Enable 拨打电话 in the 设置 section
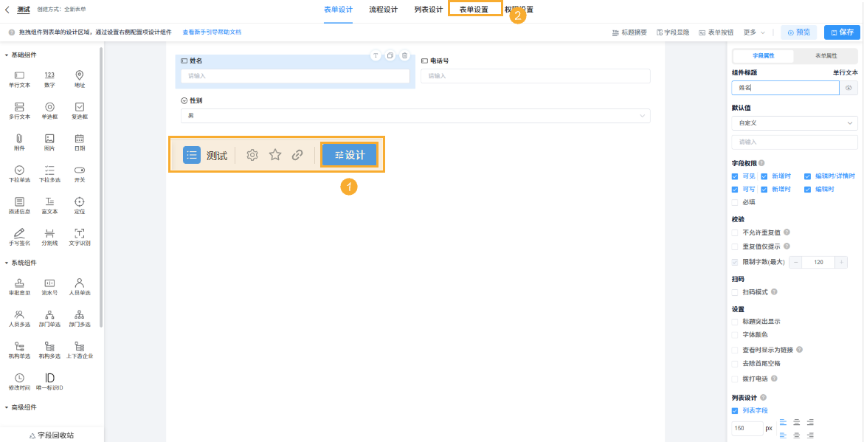The width and height of the screenshot is (864, 442). tap(734, 378)
